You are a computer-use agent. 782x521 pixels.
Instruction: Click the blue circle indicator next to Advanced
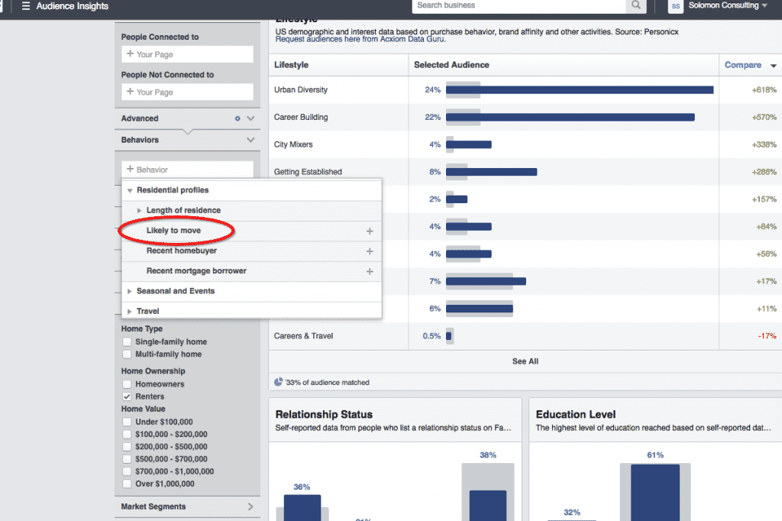tap(238, 118)
